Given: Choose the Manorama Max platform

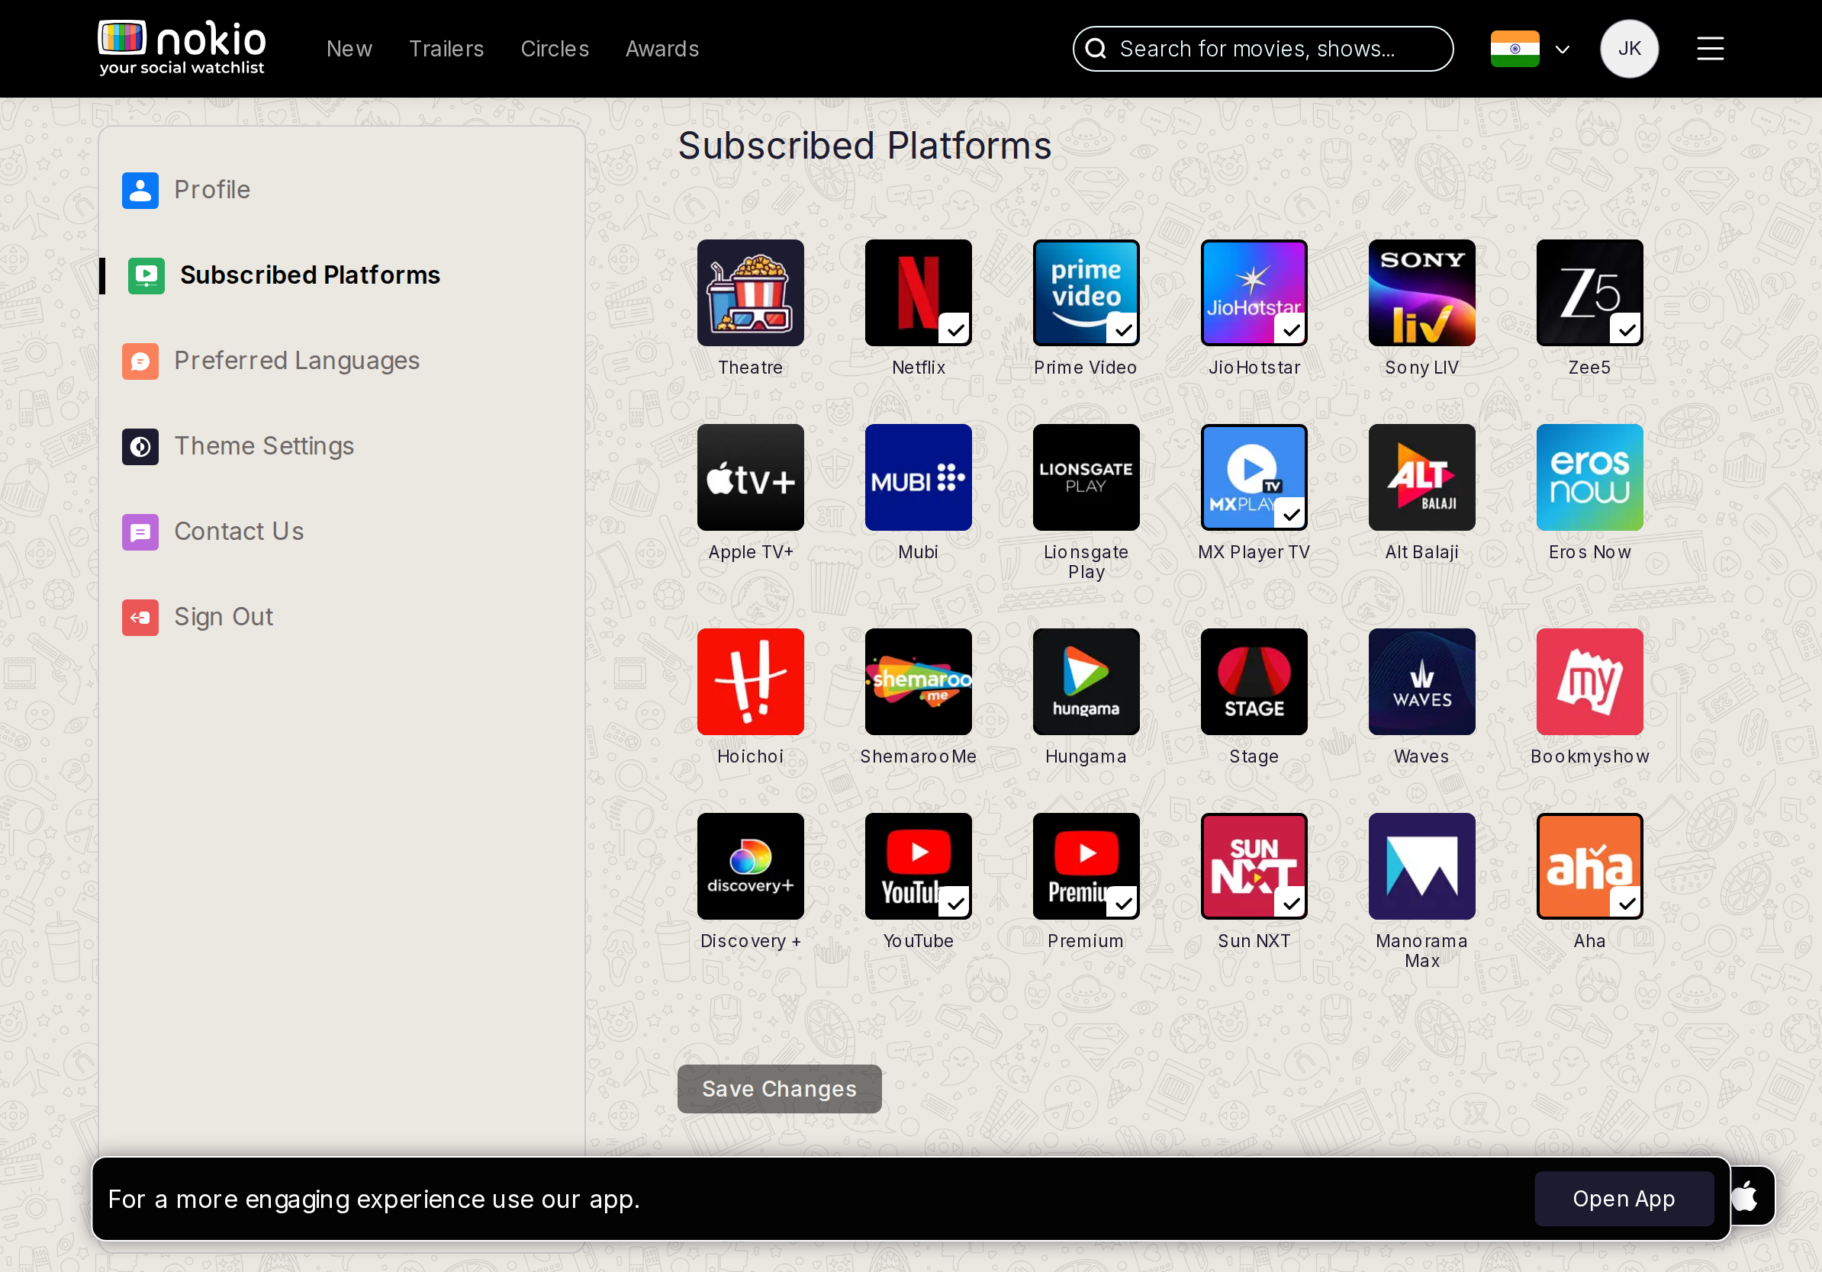Looking at the screenshot, I should coord(1421,866).
